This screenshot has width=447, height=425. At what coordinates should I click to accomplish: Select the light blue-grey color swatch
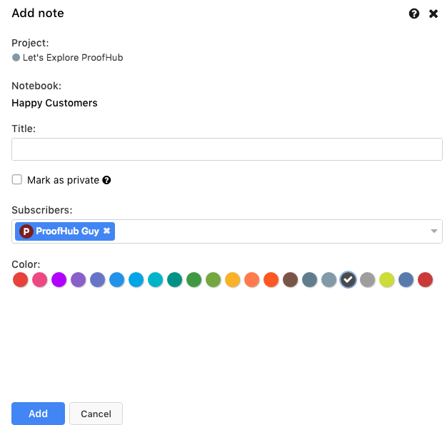[329, 279]
